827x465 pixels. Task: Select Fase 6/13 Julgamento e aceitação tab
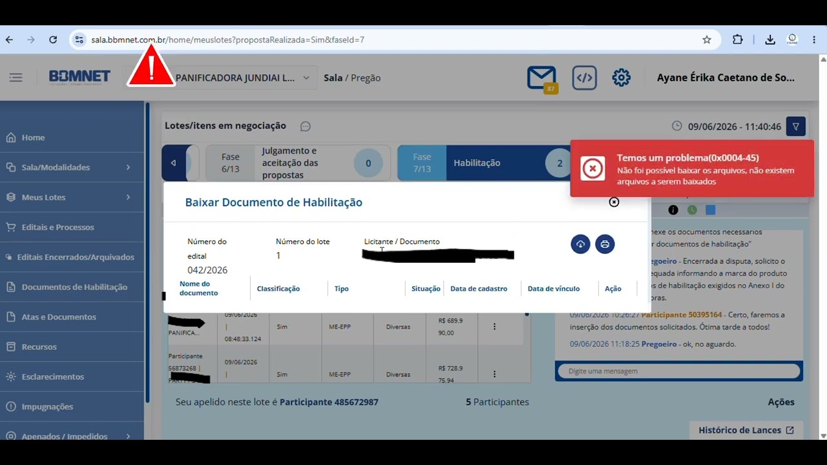click(x=298, y=163)
